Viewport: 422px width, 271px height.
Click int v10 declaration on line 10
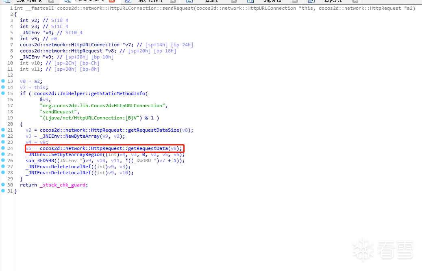pyautogui.click(x=31, y=63)
